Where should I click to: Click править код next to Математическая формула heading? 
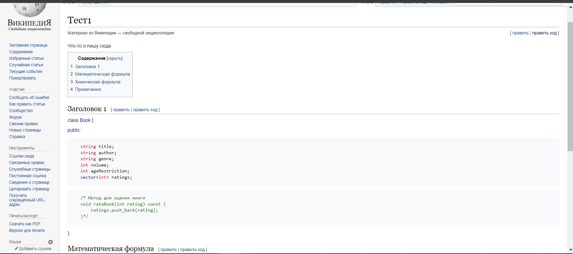pyautogui.click(x=192, y=250)
